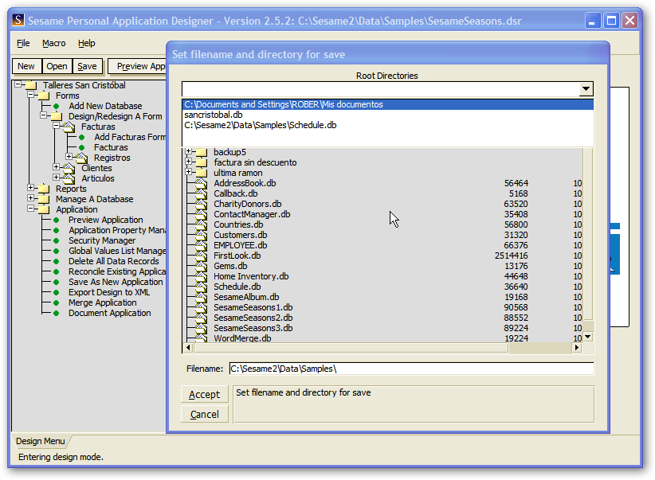Screen dimensions: 655x480
Task: Choose C:\Documents and Settings\ROBER\Mis documentos entry
Action: 387,104
